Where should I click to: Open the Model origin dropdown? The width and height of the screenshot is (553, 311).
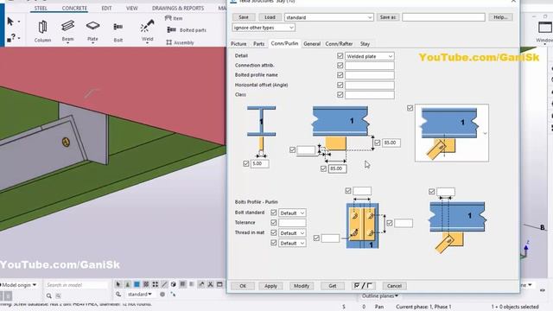(19, 284)
